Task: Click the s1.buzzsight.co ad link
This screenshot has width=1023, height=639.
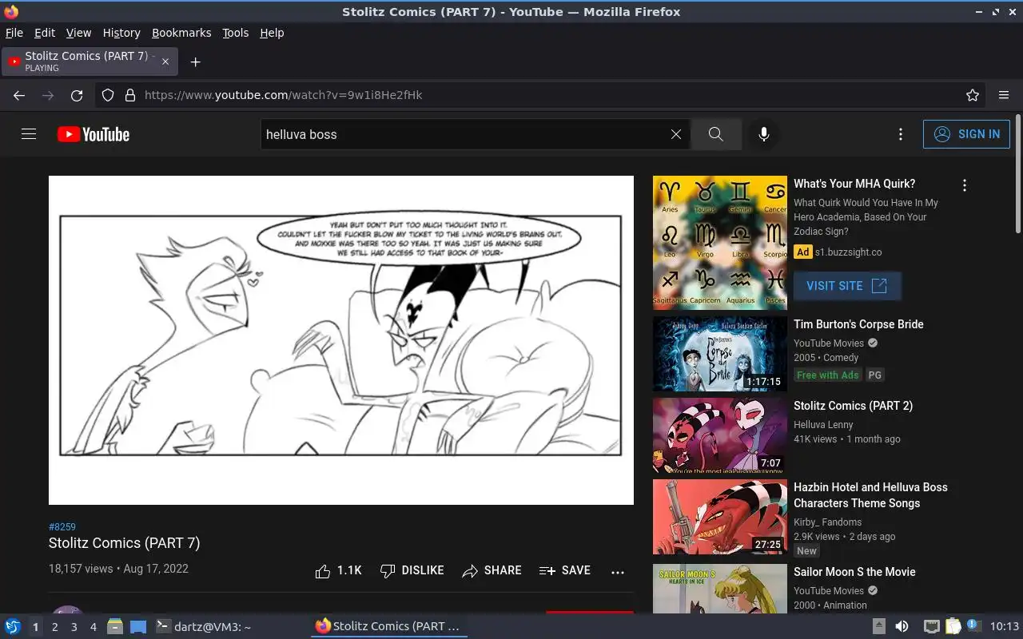Action: 849,252
